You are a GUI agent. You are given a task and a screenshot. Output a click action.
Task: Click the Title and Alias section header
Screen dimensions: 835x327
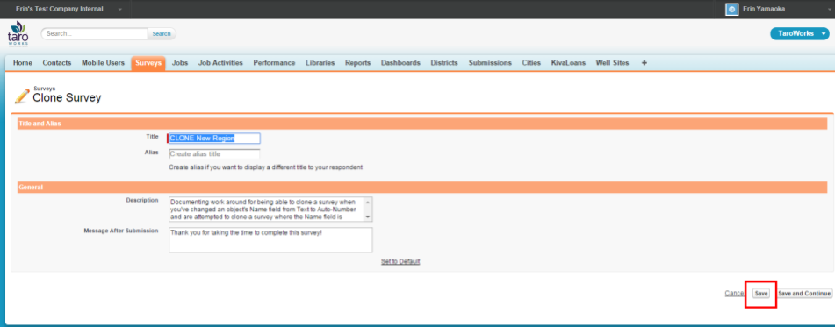[x=421, y=124]
